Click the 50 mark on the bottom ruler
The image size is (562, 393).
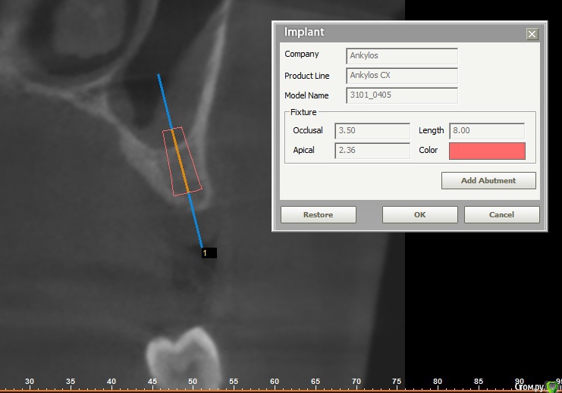pos(193,382)
